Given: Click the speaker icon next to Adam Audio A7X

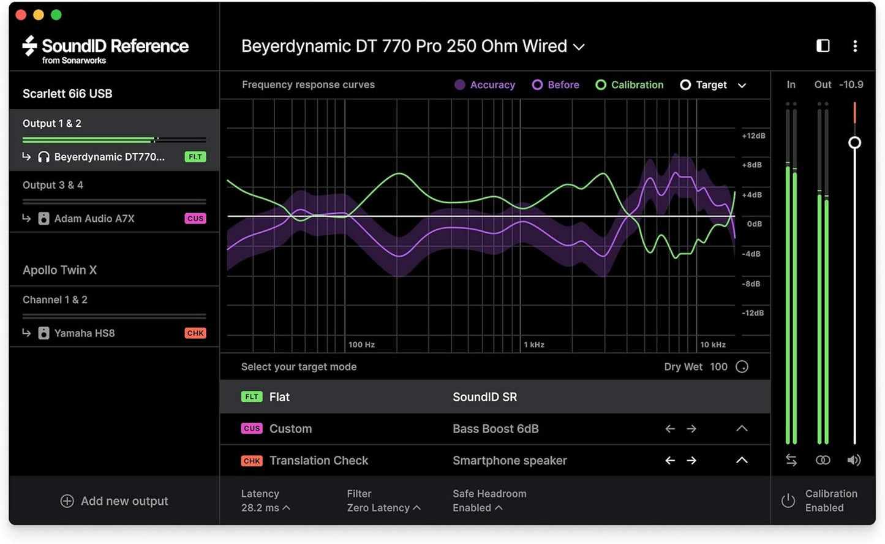Looking at the screenshot, I should pyautogui.click(x=43, y=218).
